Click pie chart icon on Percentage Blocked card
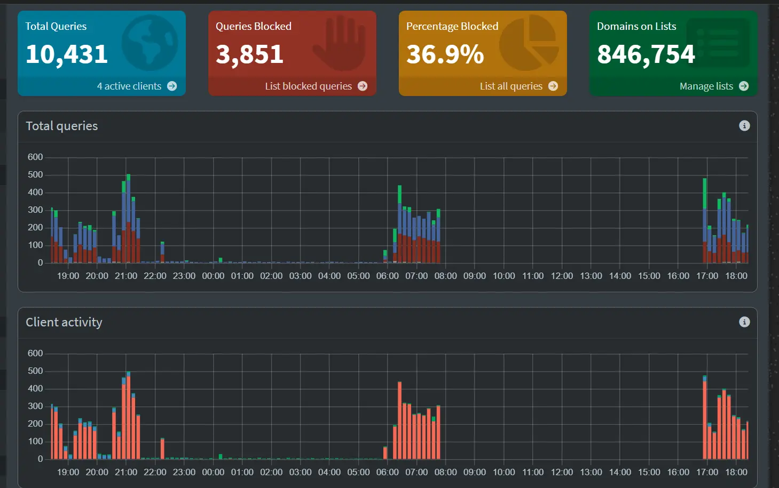The image size is (779, 488). click(530, 43)
